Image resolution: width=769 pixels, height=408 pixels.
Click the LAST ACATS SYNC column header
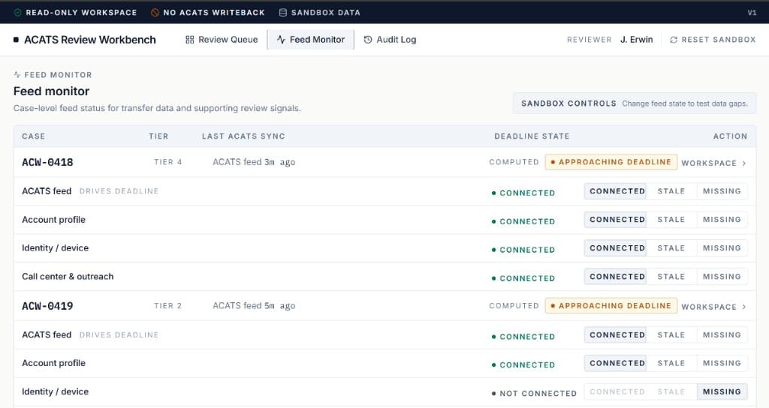coord(243,136)
